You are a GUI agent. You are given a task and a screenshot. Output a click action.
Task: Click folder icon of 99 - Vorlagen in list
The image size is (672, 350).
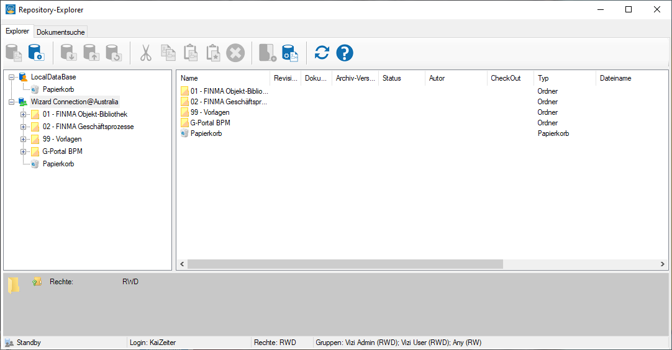(184, 112)
